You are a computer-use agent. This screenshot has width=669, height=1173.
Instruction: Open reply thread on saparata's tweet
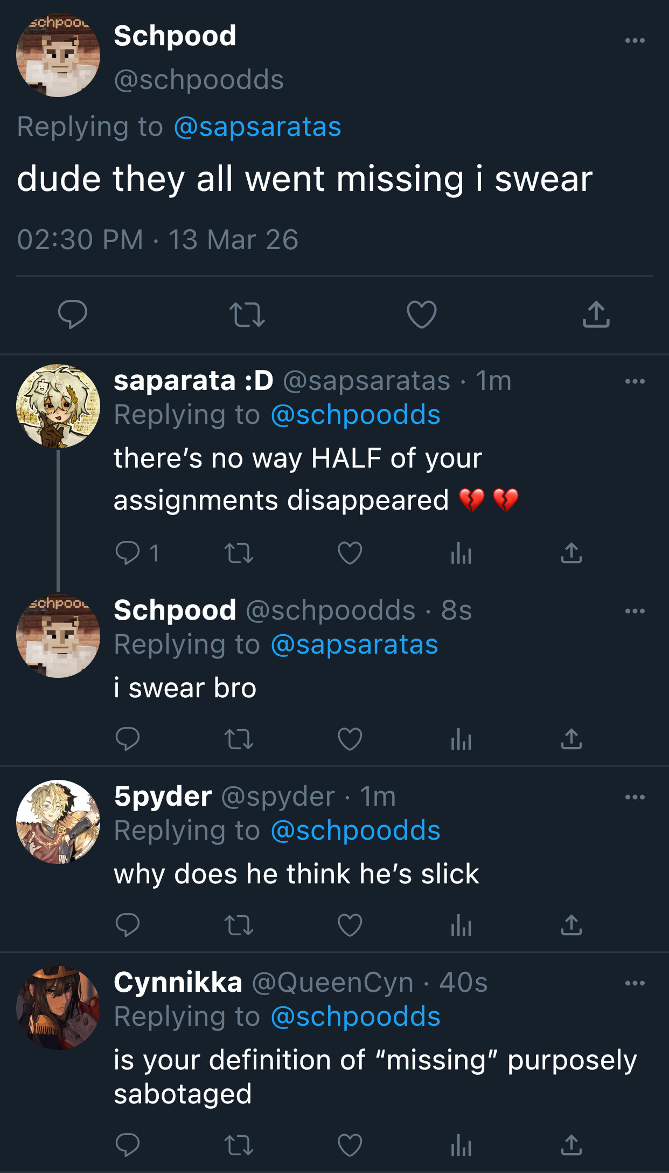(x=128, y=553)
